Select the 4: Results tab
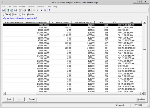 click(30, 14)
